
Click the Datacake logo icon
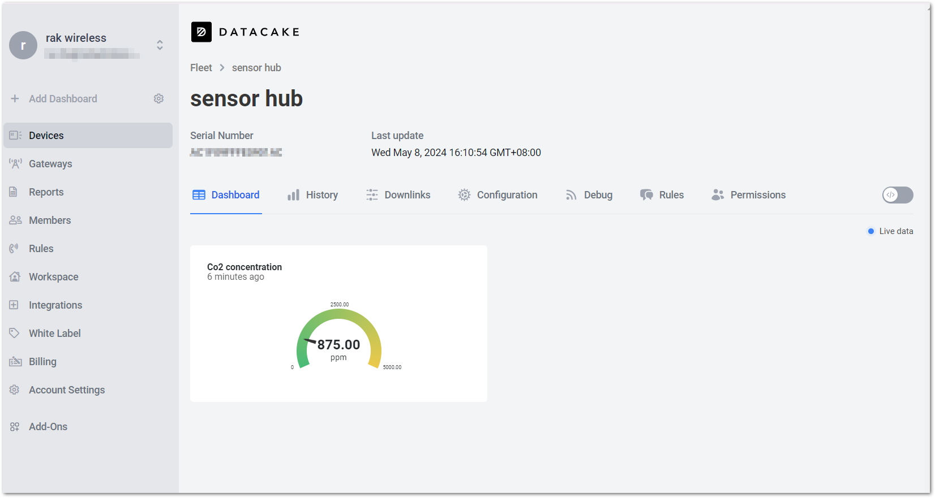click(x=201, y=32)
